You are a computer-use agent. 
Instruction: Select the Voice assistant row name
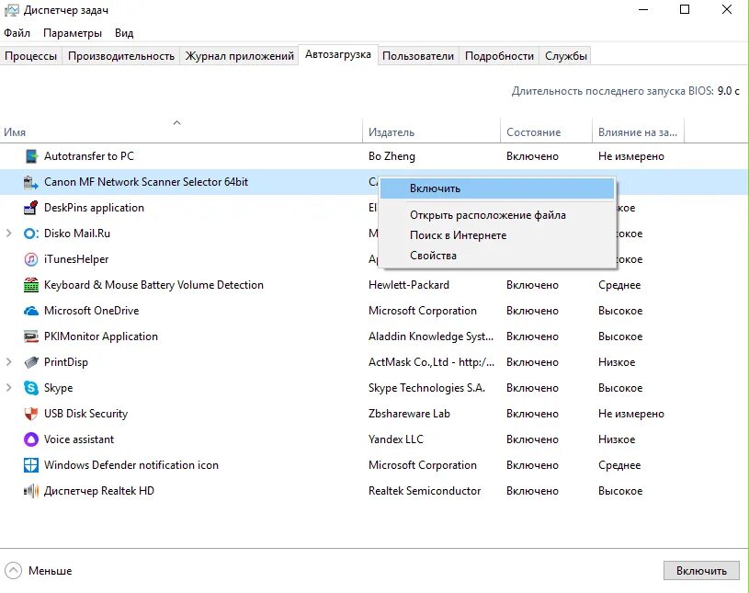(79, 439)
